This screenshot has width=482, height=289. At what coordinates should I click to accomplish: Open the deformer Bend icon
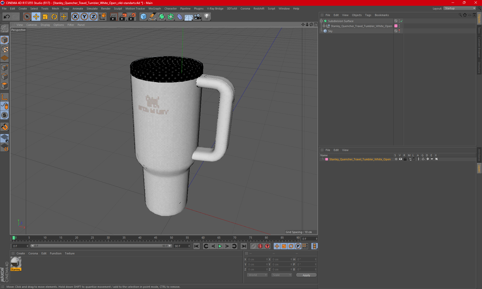coord(180,17)
